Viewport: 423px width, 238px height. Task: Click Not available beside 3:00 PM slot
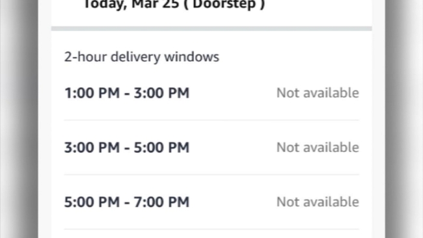pos(318,148)
